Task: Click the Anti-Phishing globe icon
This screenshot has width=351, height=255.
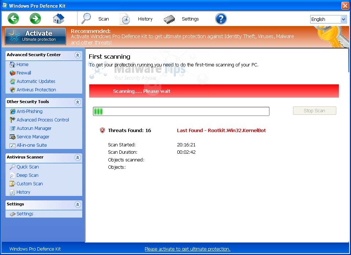Action: (x=12, y=112)
